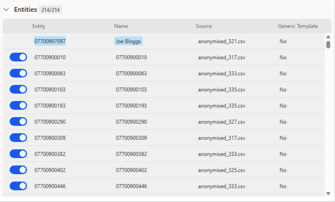Toggle the 07700900193 row switch
The height and width of the screenshot is (202, 335).
pyautogui.click(x=18, y=106)
